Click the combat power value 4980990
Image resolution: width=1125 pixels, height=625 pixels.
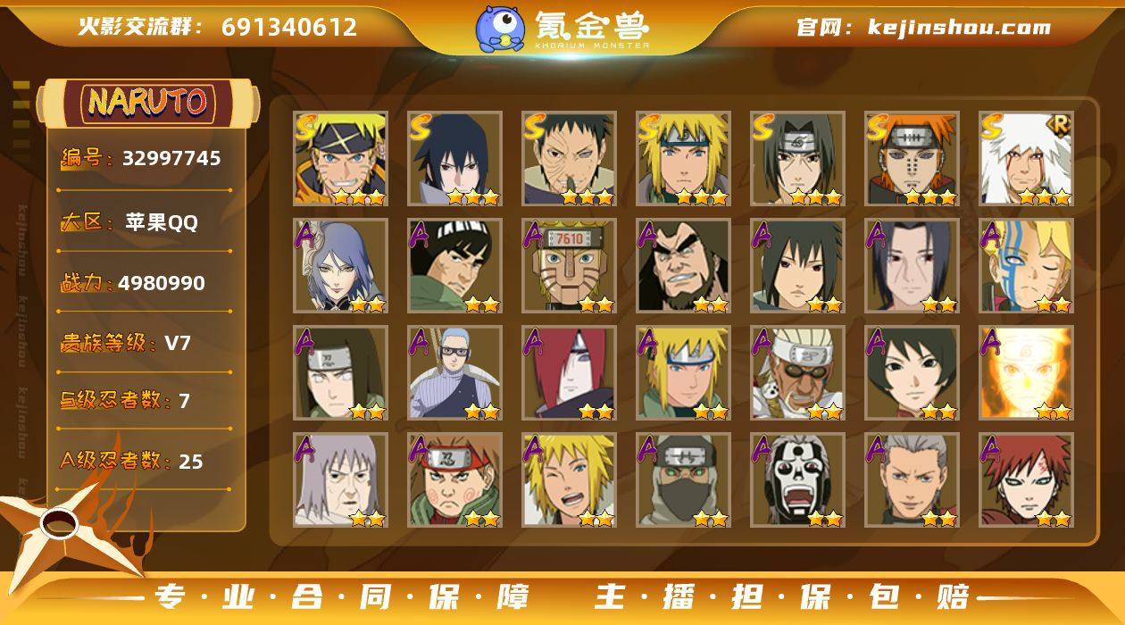click(162, 283)
